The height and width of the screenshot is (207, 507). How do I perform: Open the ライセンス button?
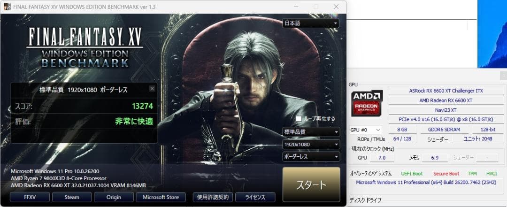pos(255,197)
